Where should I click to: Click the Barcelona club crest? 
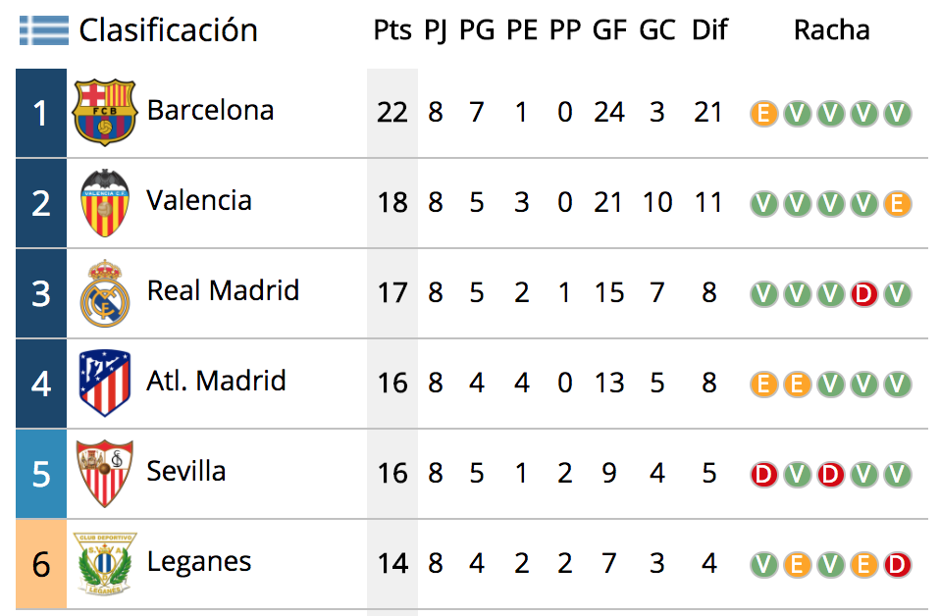pos(105,113)
